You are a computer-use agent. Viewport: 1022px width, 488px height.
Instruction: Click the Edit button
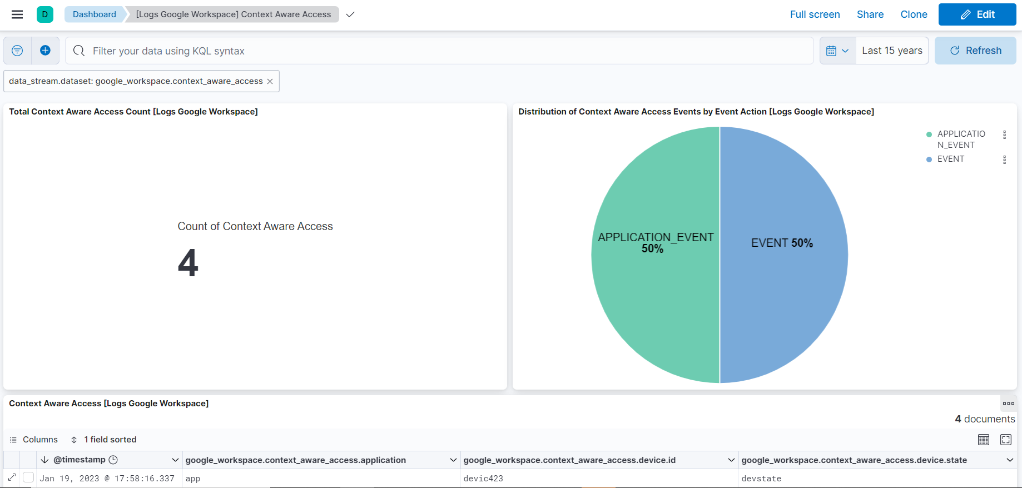pos(977,14)
